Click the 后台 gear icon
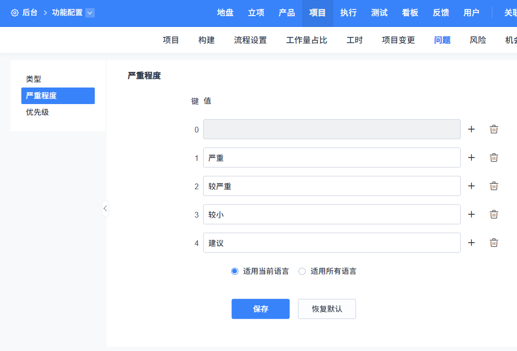Image resolution: width=517 pixels, height=351 pixels. (x=15, y=13)
